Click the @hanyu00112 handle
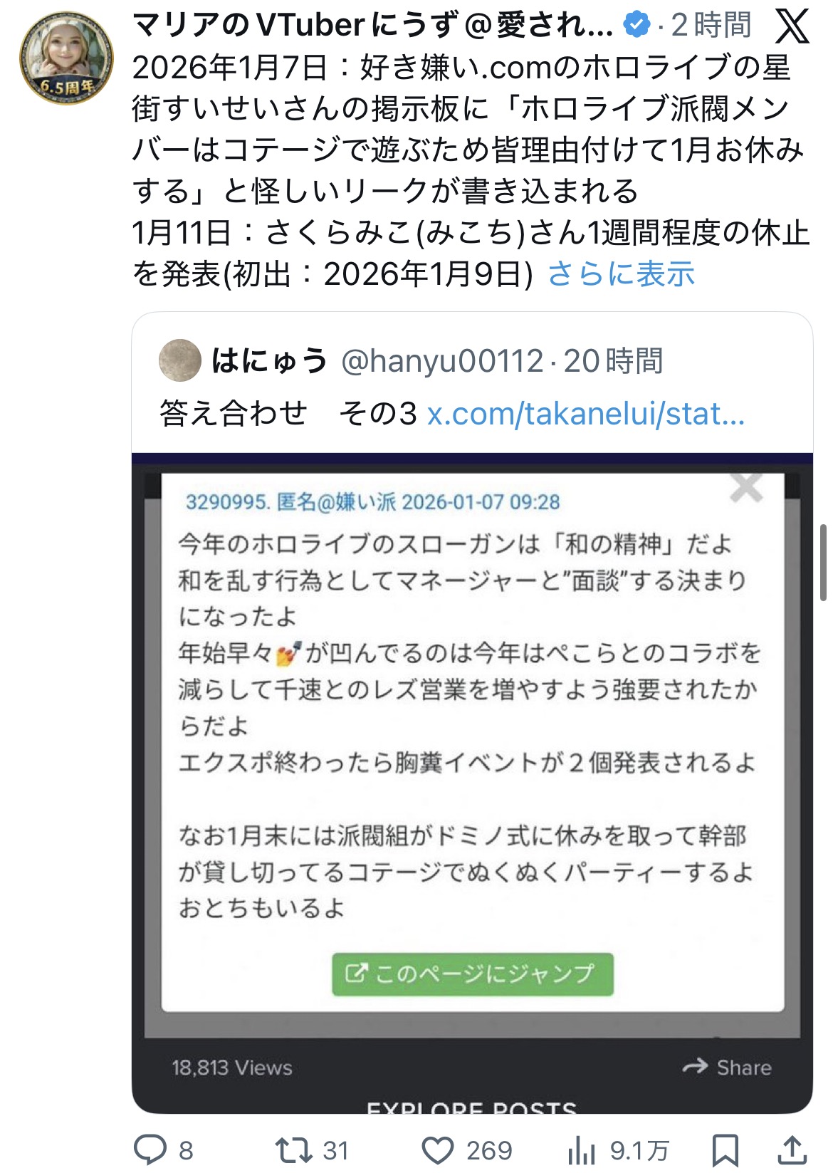Screen dimensions: 833x1173 tap(442, 361)
